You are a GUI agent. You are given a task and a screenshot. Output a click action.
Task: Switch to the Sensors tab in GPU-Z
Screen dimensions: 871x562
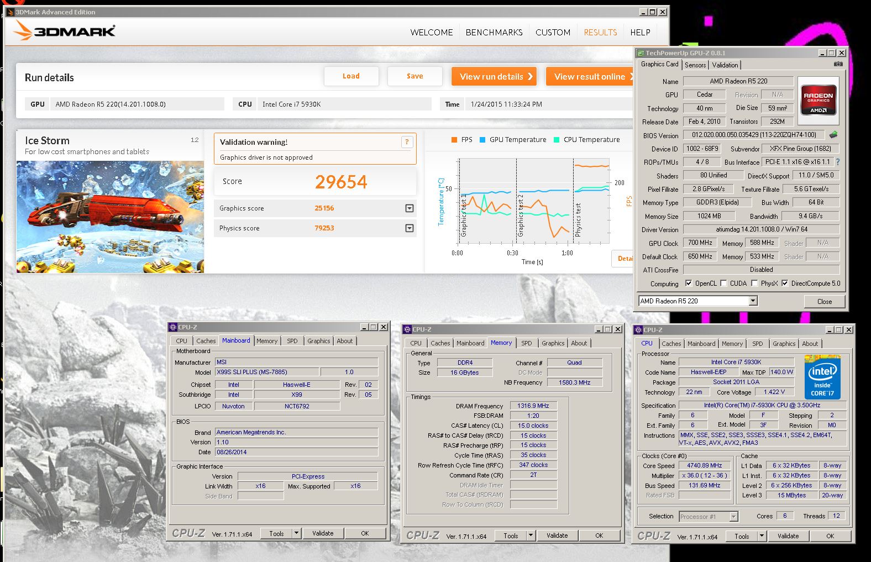click(x=695, y=65)
